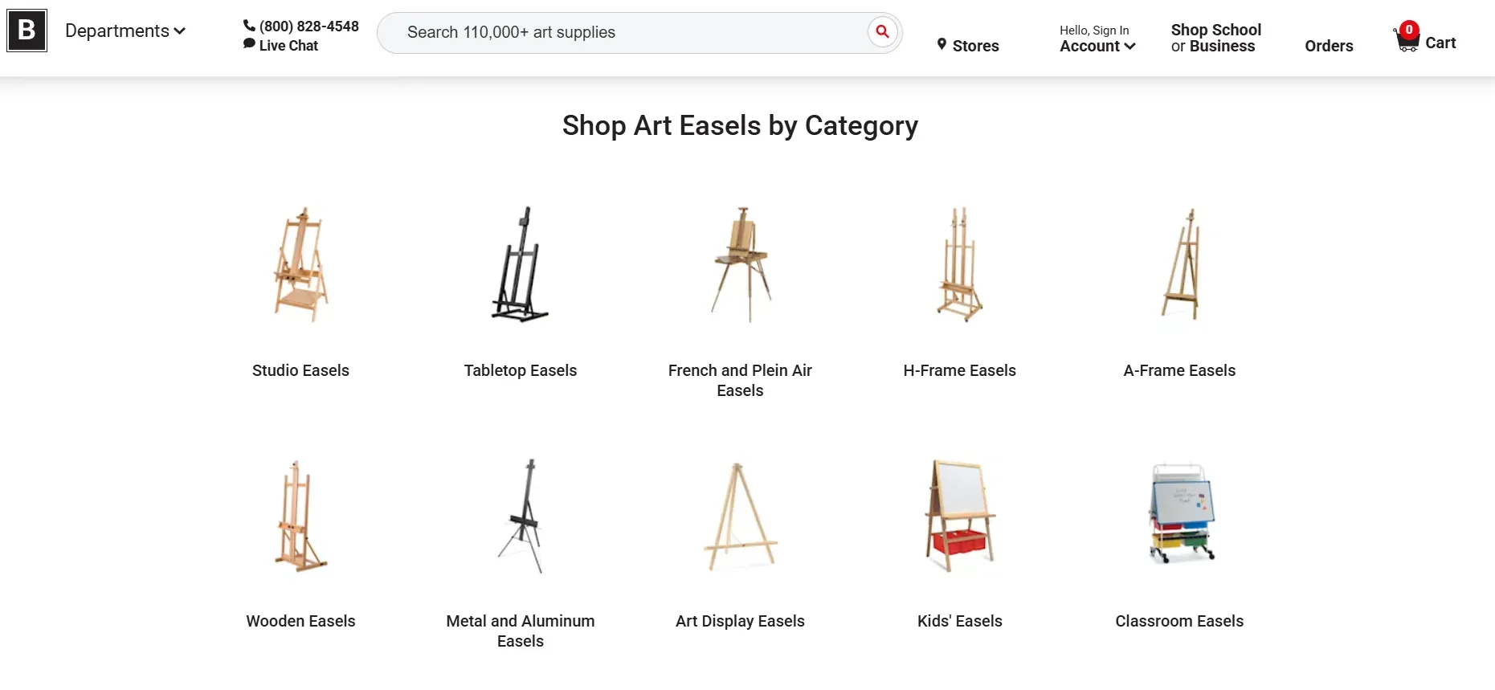
Task: Open the Orders menu item
Action: coord(1329,46)
